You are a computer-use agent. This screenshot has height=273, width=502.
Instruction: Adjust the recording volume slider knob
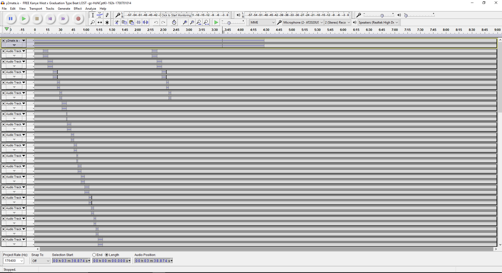pos(382,16)
